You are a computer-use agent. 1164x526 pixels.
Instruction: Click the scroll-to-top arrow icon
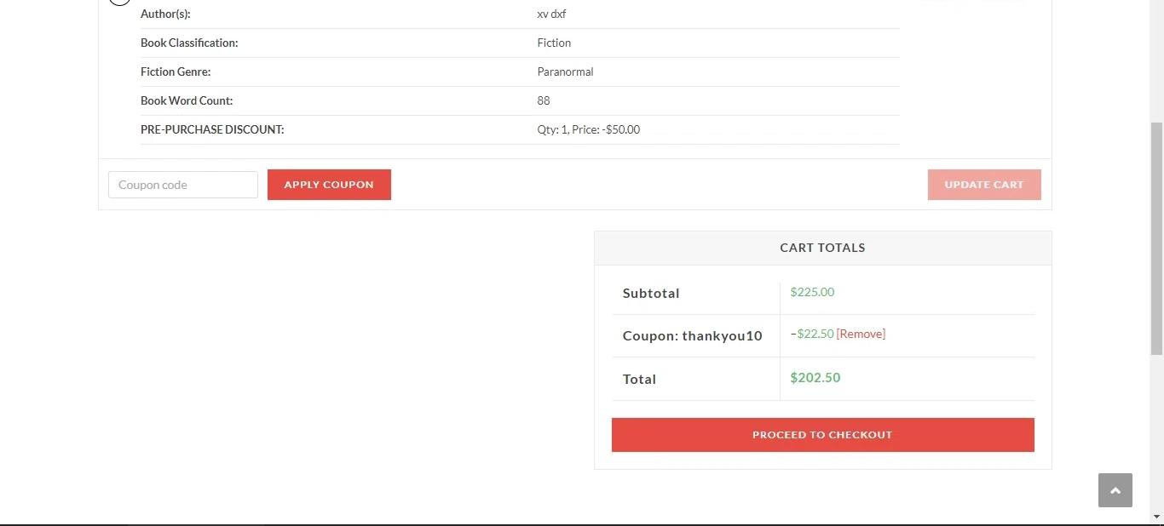[1115, 490]
